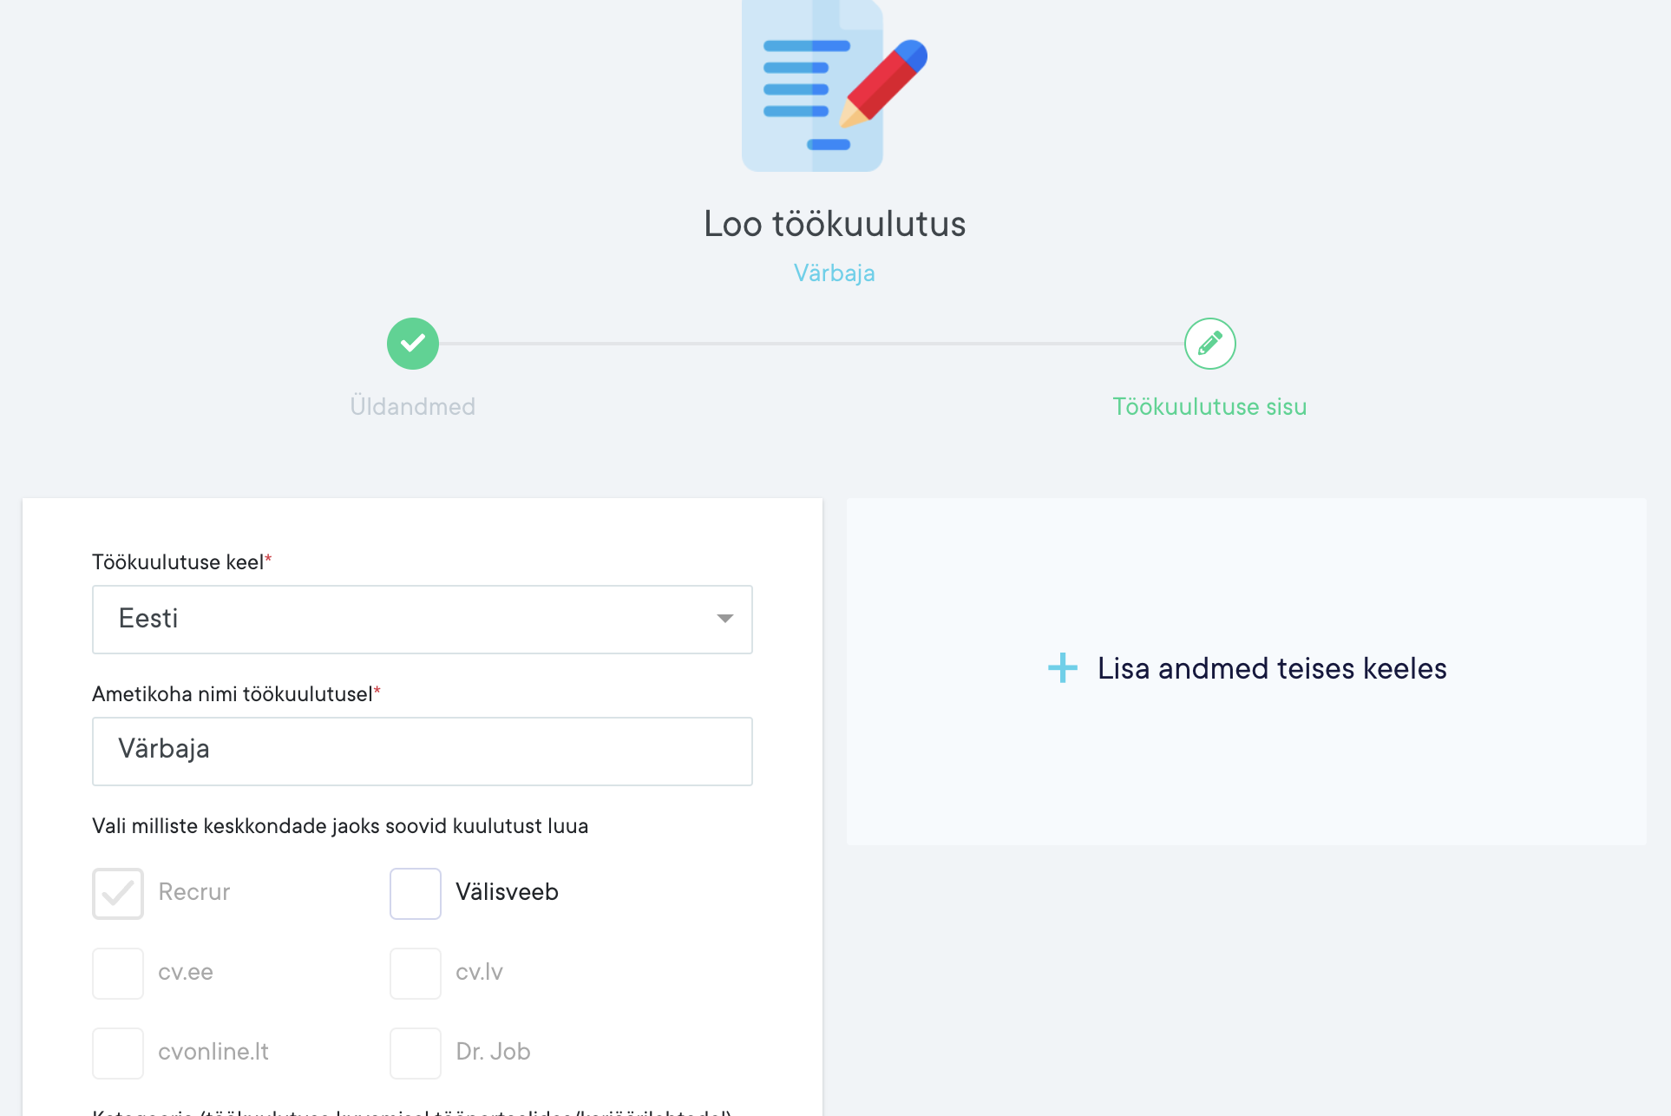Image resolution: width=1671 pixels, height=1116 pixels.
Task: Go to the Üldandmed step
Action: pos(413,406)
